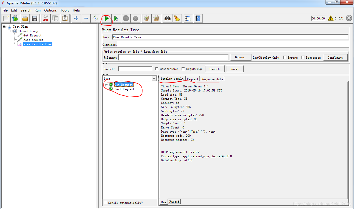Toggle Scroll automatically checkbox
Screen dimensions: 354x209
[106, 202]
